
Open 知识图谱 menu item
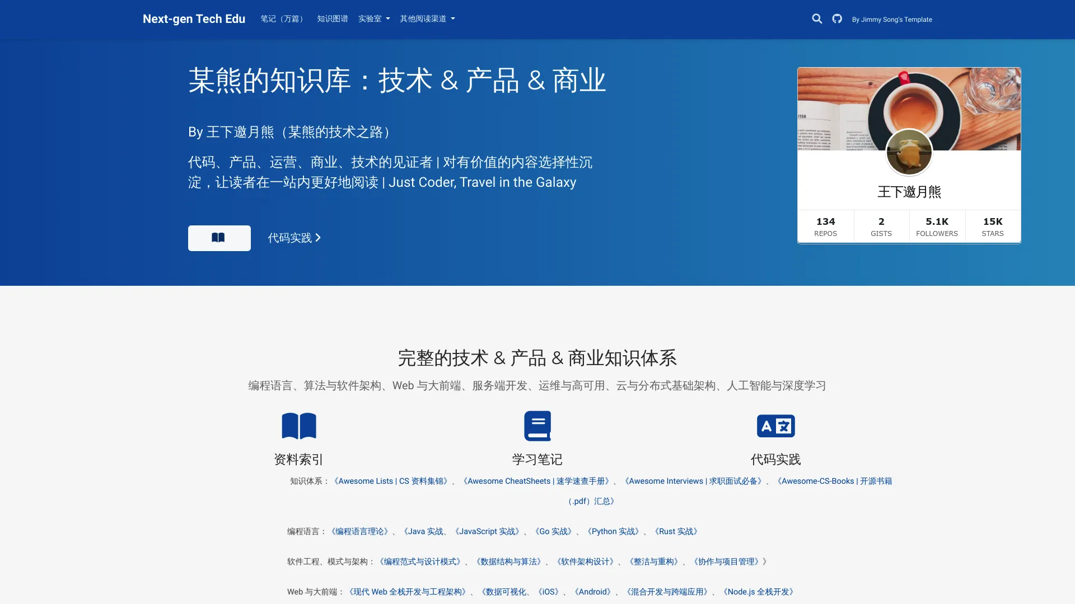333,19
